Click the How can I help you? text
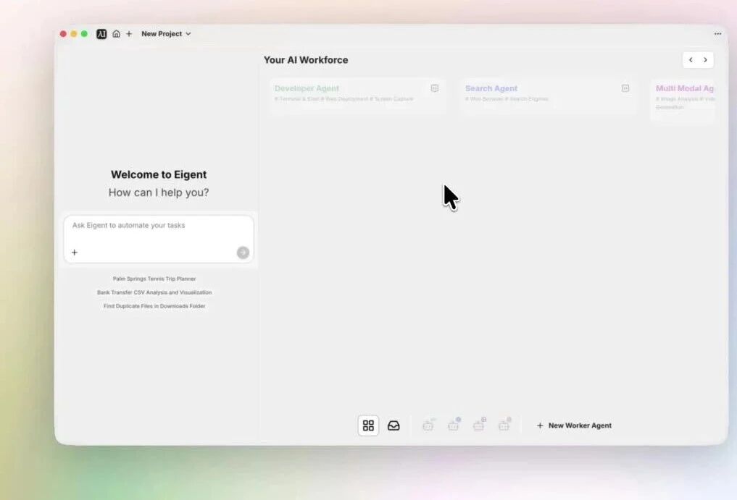The height and width of the screenshot is (500, 737). (x=159, y=192)
